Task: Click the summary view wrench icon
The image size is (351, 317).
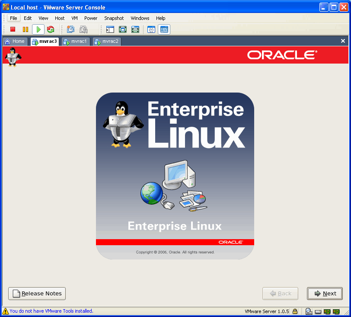Action: pyautogui.click(x=151, y=29)
